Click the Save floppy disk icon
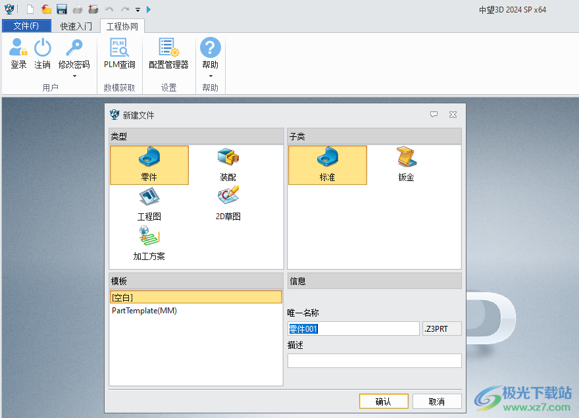This screenshot has width=579, height=418. pos(62,9)
